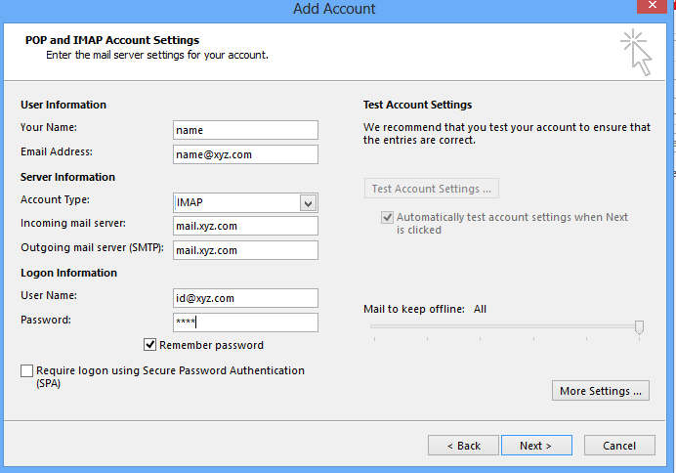This screenshot has height=473, width=676.
Task: Adjust the Mail to keep offline slider
Action: pos(639,327)
